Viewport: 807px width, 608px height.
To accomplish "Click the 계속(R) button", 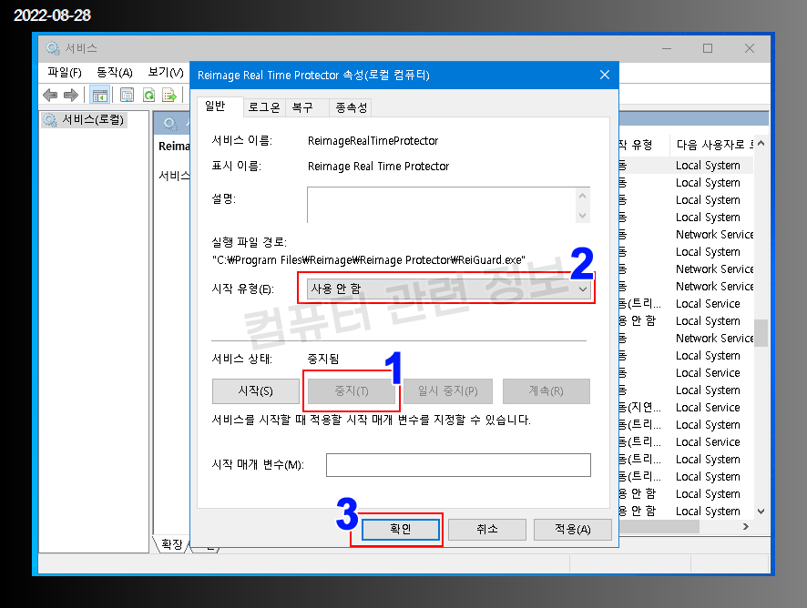I will pyautogui.click(x=547, y=391).
